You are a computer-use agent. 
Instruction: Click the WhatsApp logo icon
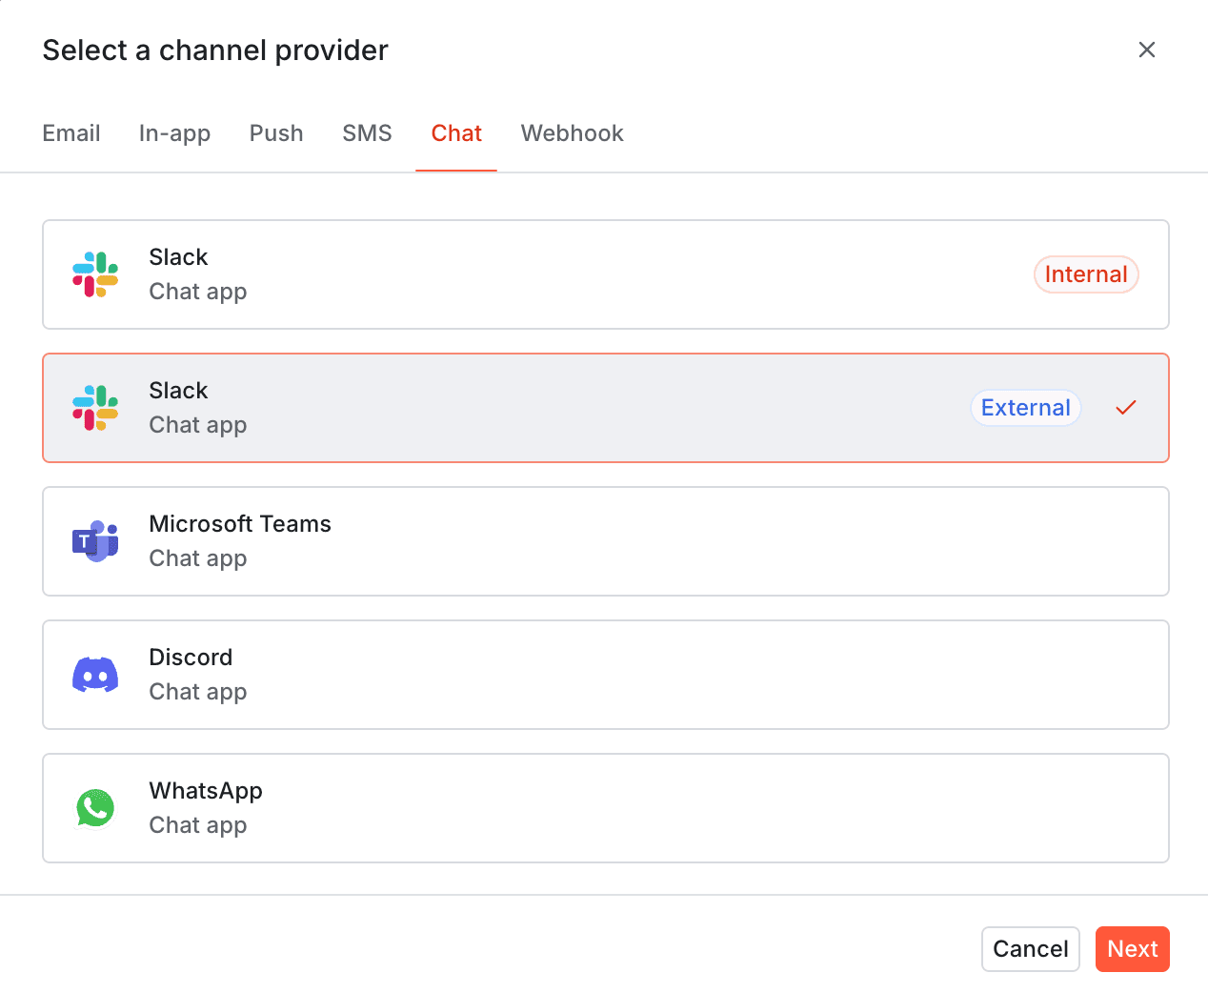[95, 808]
